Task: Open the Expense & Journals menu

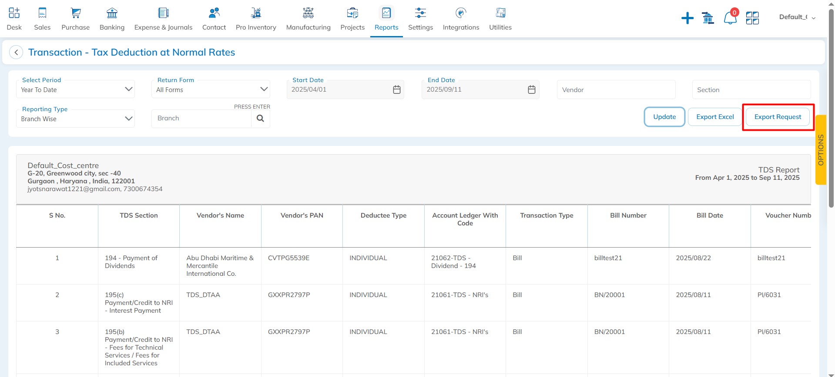Action: coord(163,19)
